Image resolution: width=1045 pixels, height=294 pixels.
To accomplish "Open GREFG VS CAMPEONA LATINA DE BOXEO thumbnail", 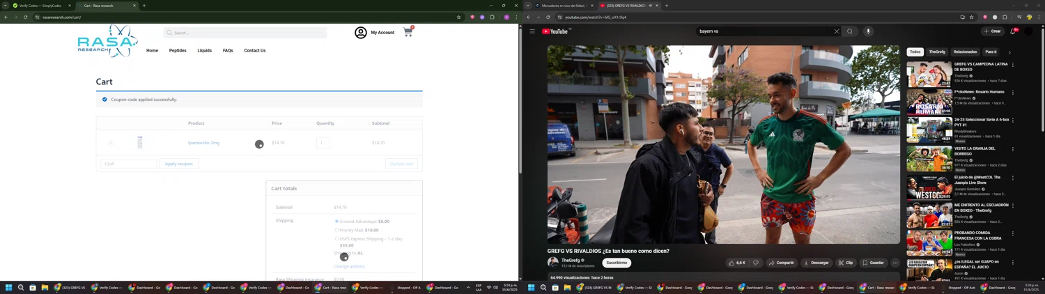I will pos(929,73).
